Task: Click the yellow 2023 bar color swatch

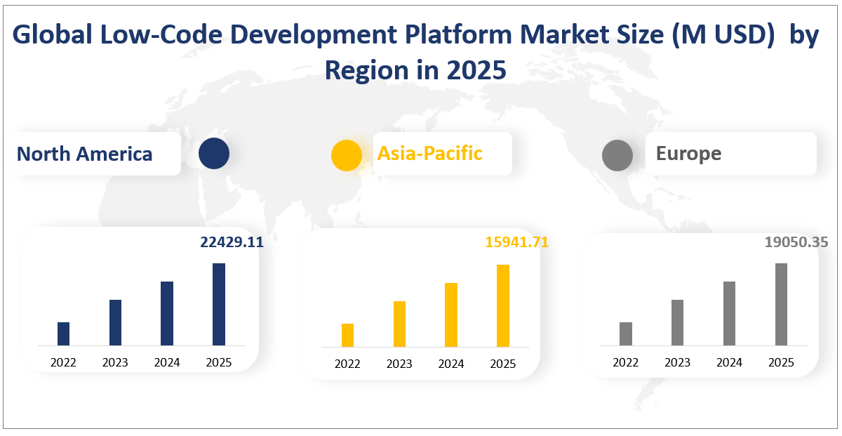Action: pyautogui.click(x=399, y=323)
